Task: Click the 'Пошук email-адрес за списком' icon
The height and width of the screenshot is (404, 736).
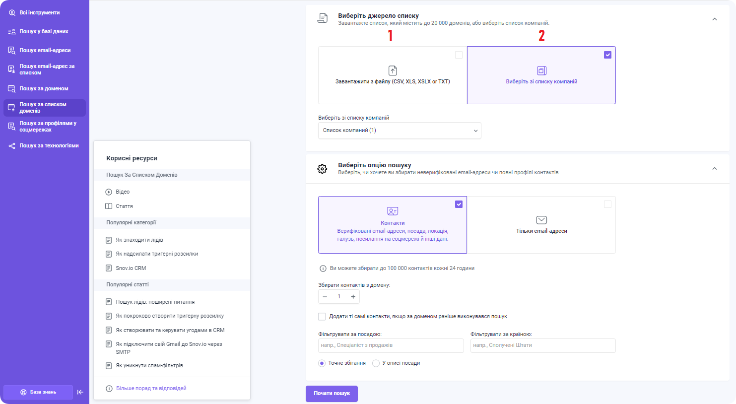Action: 12,69
